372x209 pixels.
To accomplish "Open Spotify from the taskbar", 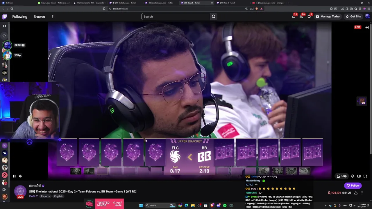I will [225, 206].
